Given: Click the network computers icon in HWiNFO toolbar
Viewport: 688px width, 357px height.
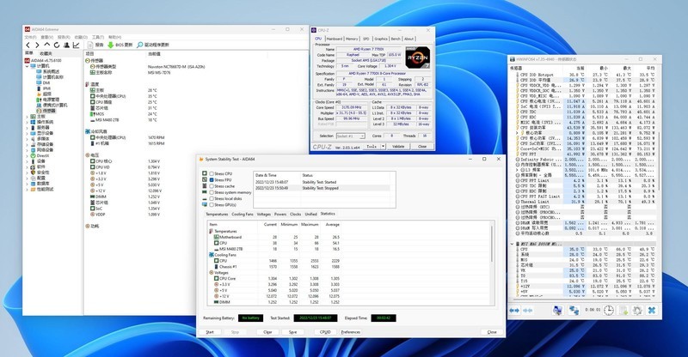Looking at the screenshot, I should pyautogui.click(x=574, y=310).
